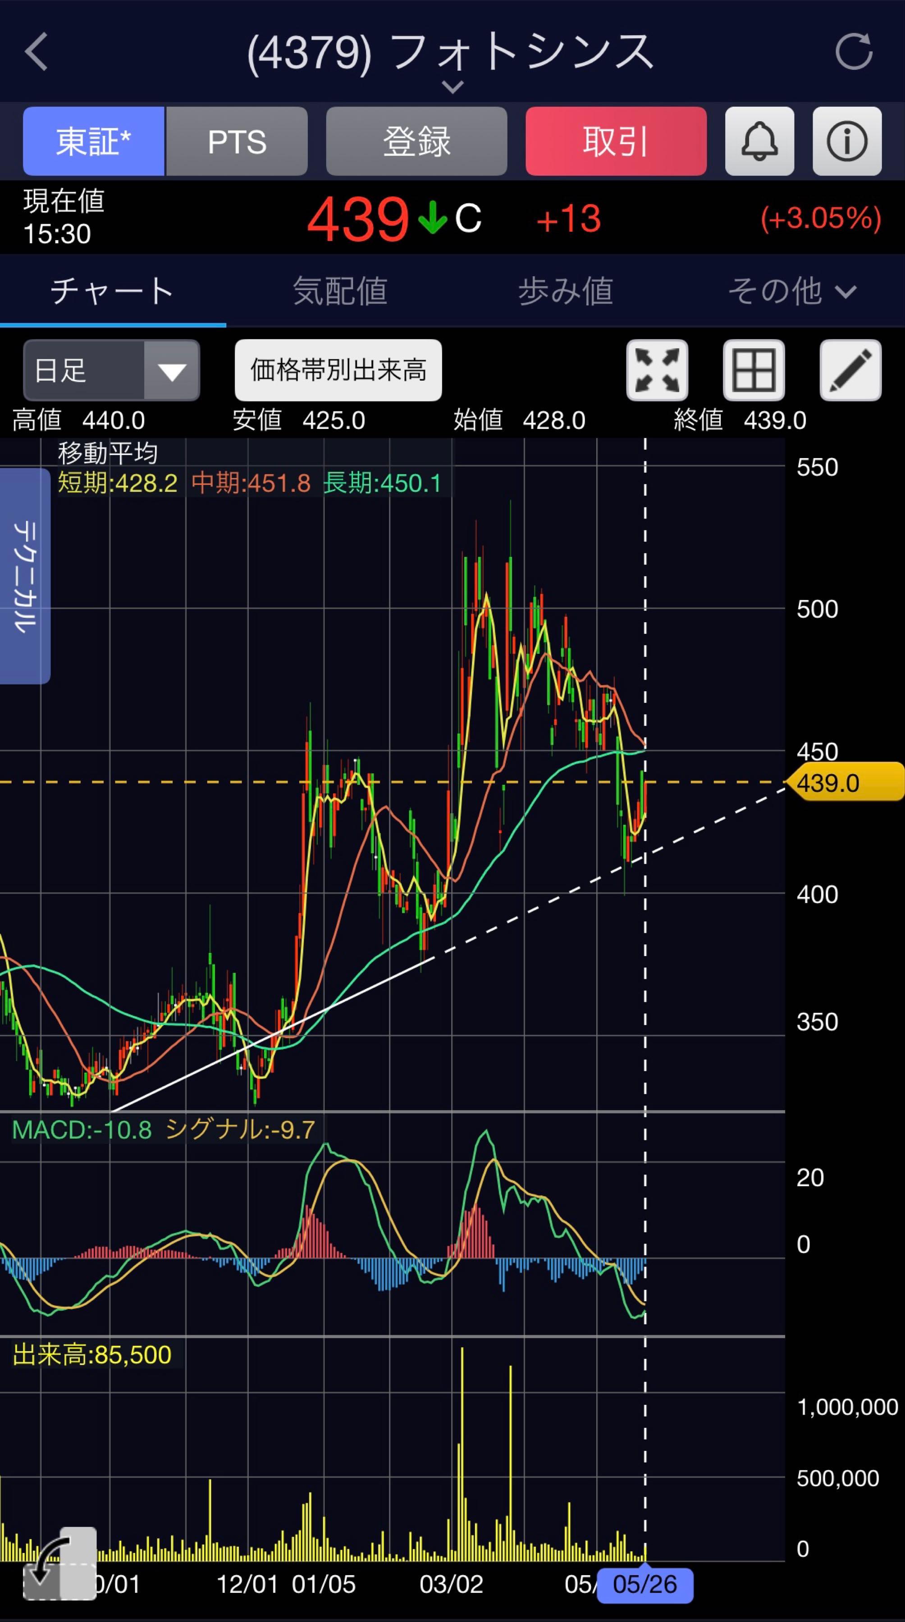Tap the 移動平均 indicator label
This screenshot has height=1622, width=905.
tap(108, 453)
